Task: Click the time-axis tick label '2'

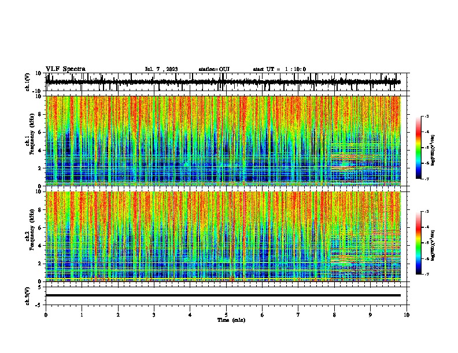Action: pos(118,315)
